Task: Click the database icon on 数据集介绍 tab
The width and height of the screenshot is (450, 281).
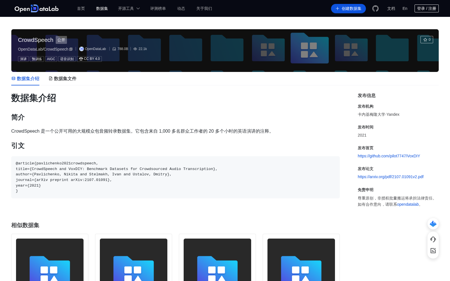Action: tap(13, 78)
